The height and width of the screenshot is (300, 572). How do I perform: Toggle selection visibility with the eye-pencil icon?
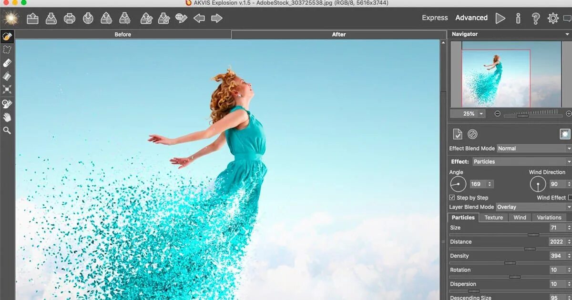coord(181,19)
